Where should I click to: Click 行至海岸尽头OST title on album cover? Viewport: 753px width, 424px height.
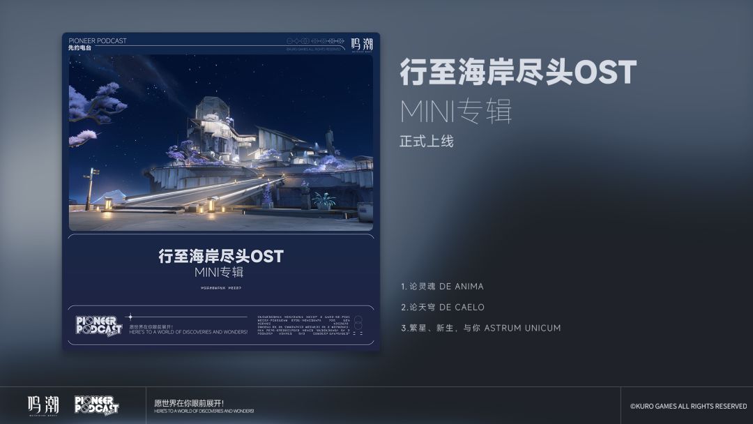point(221,256)
